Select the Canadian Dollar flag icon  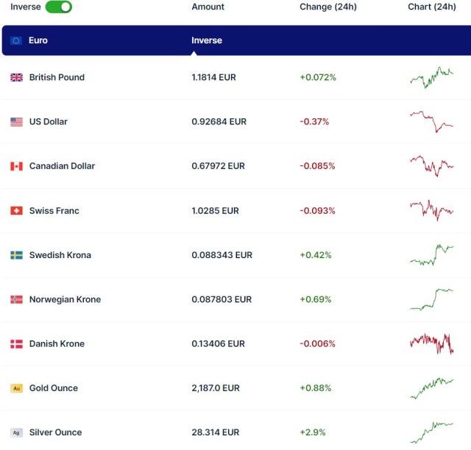click(x=16, y=166)
